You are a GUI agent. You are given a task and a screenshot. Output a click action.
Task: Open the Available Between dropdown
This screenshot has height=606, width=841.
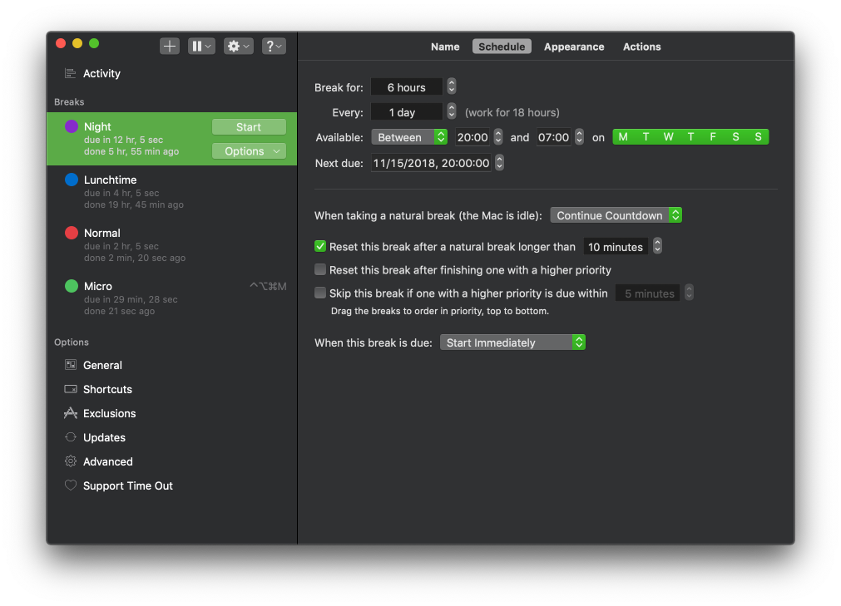click(409, 137)
